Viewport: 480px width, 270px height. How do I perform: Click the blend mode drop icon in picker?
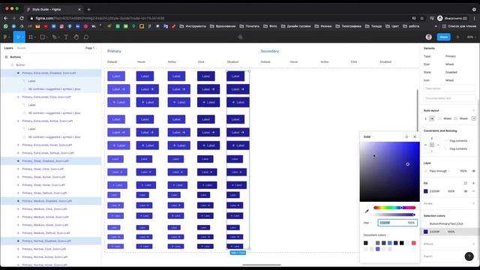coord(406,136)
